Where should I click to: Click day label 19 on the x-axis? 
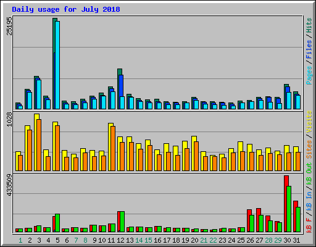click(x=185, y=240)
